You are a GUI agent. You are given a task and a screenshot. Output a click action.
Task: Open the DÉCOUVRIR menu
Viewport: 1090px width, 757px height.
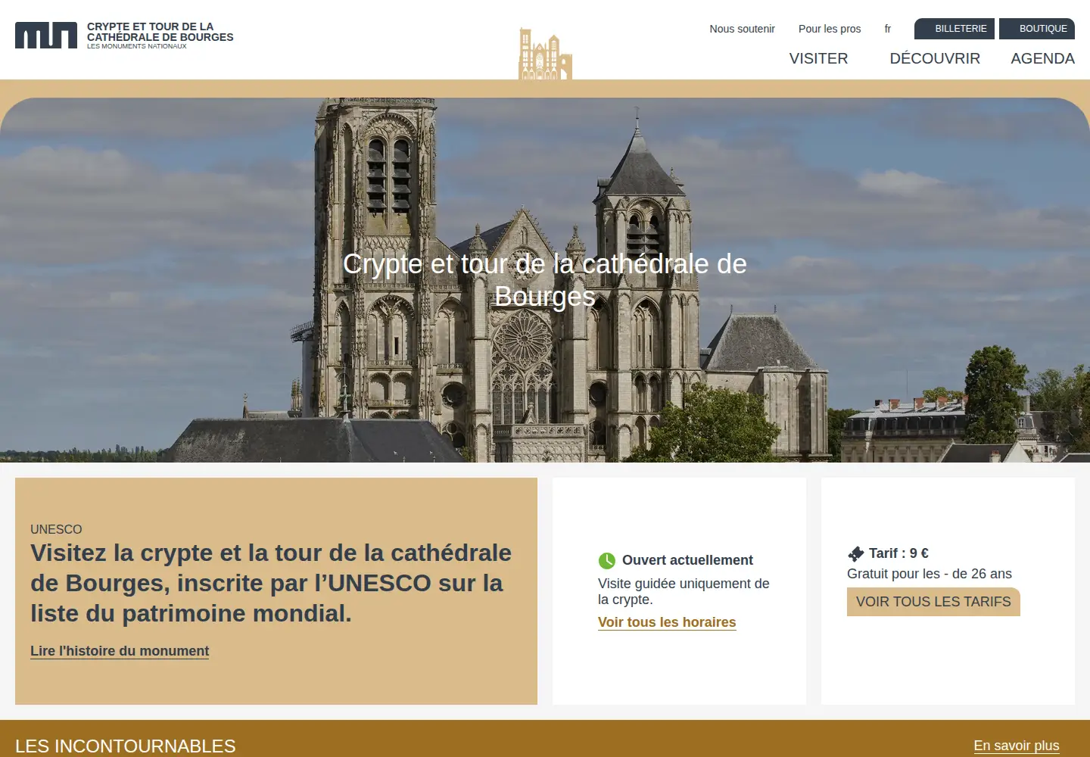click(x=935, y=58)
